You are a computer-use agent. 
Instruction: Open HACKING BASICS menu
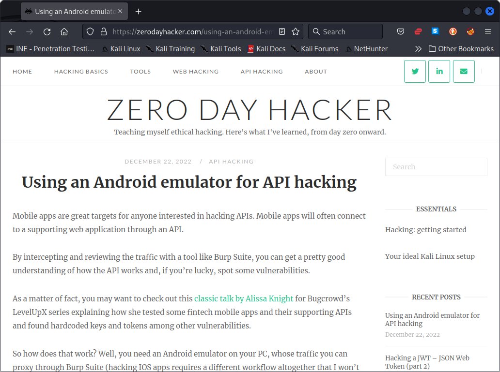pyautogui.click(x=81, y=72)
